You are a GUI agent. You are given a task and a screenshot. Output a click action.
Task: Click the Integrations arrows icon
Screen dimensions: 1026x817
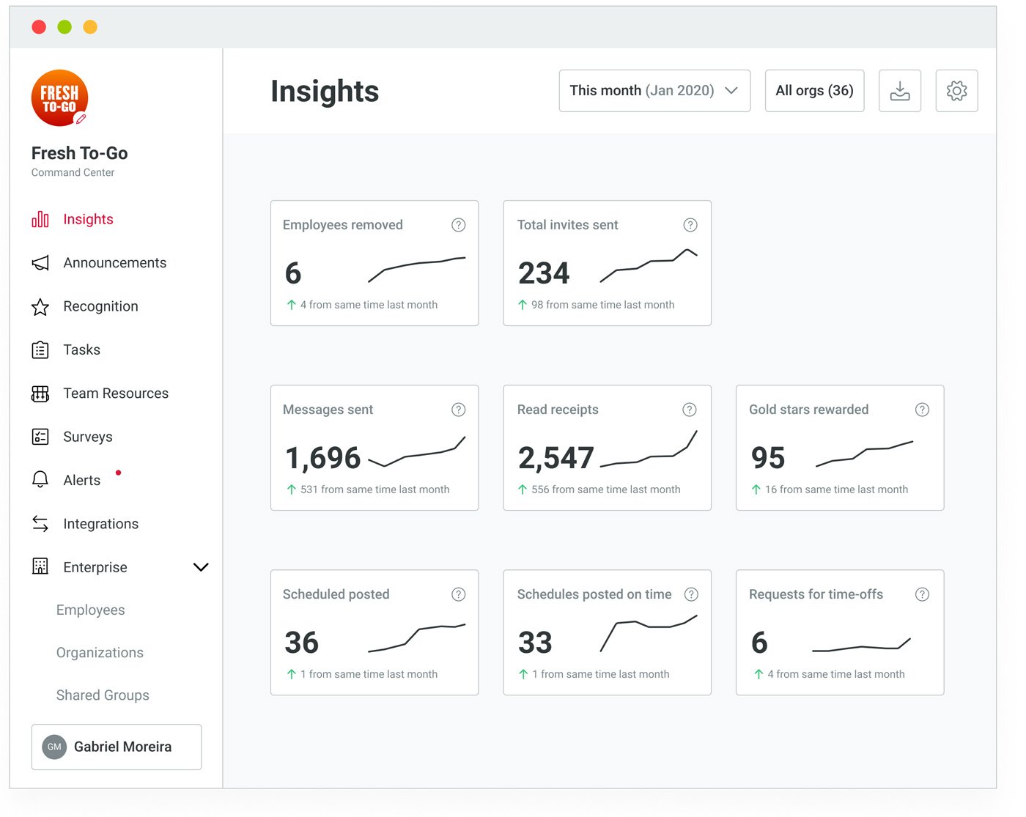[40, 523]
